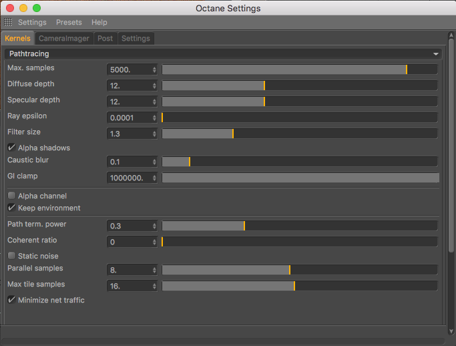Viewport: 456px width, 346px height.
Task: Click the grip icon left of Settings menu
Action: 8,22
